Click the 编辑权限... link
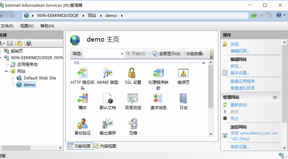The width and height of the screenshot is (288, 159). (x=240, y=51)
